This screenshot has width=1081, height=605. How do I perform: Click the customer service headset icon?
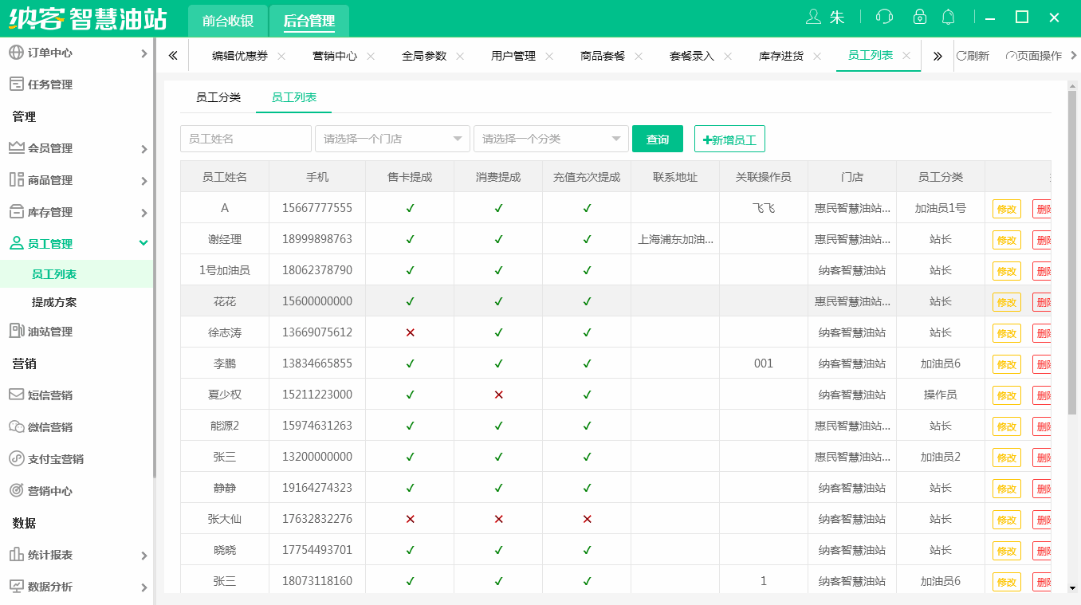(885, 16)
